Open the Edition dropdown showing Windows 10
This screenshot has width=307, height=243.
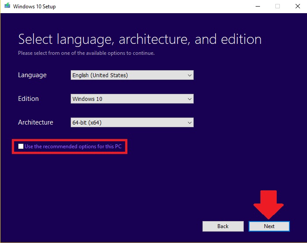pos(132,99)
